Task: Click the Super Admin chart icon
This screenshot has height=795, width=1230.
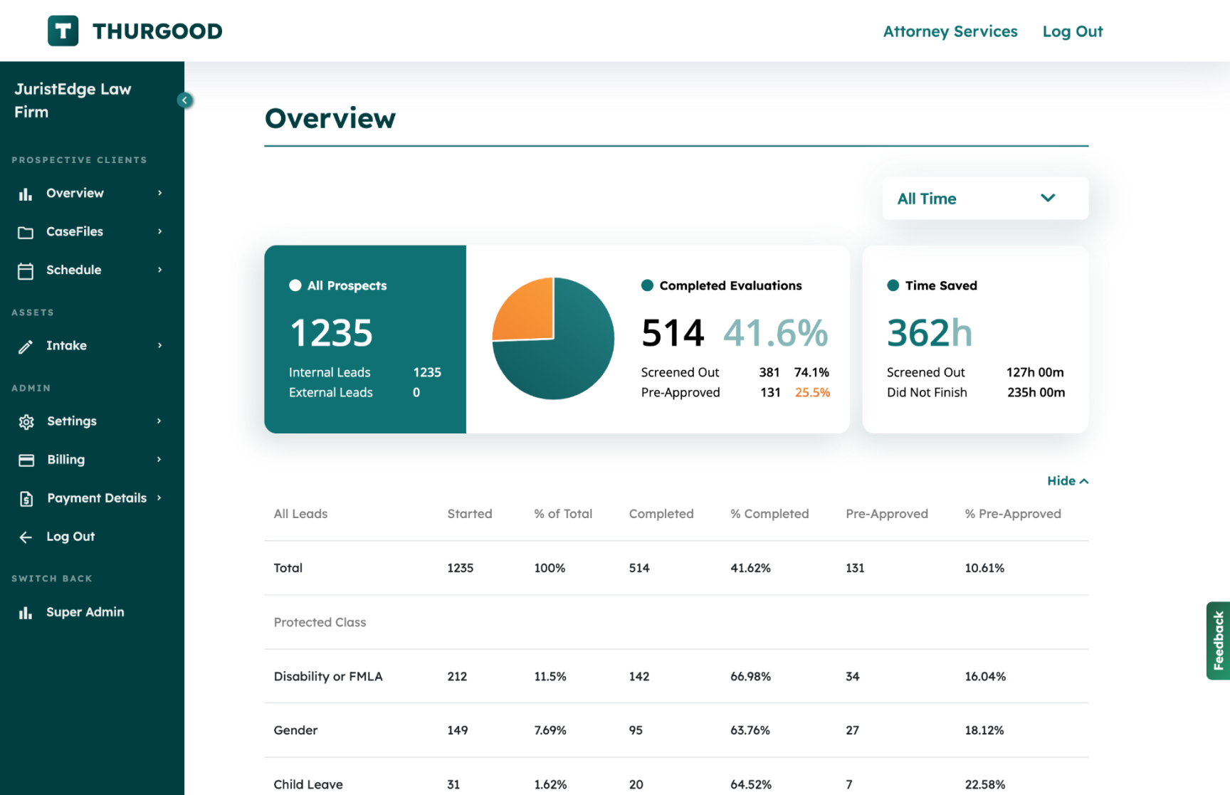Action: (26, 613)
